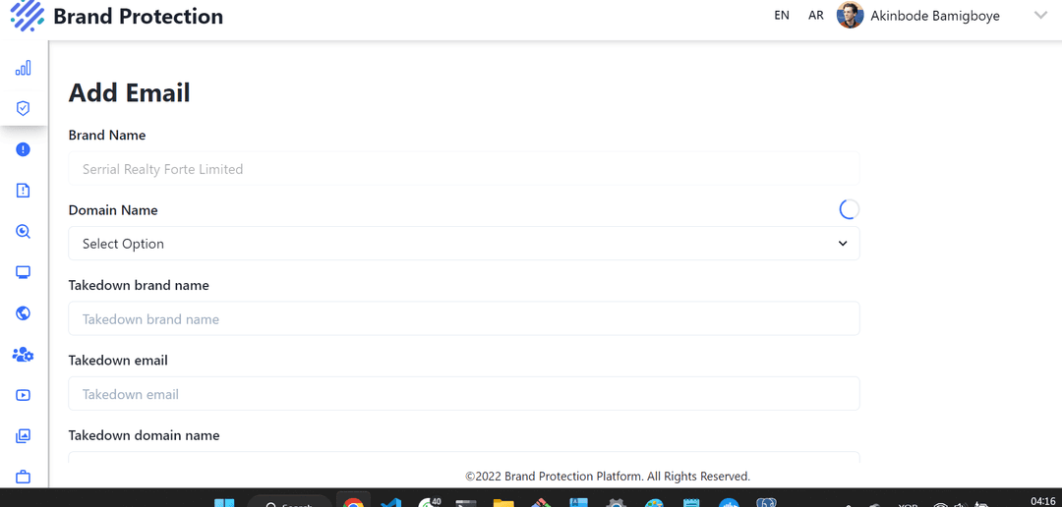Click the globe sidebar icon
Image resolution: width=1062 pixels, height=507 pixels.
[23, 313]
